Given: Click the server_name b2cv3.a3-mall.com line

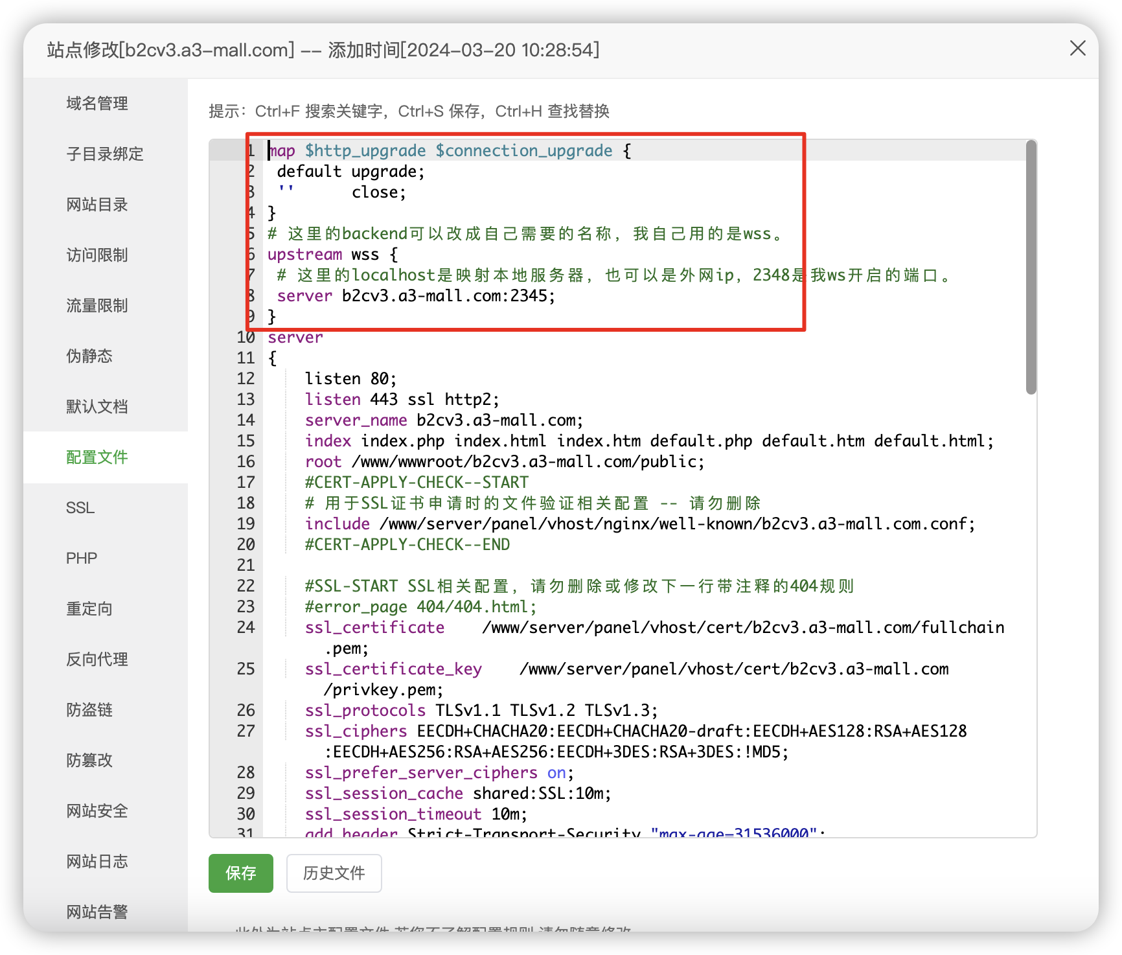Looking at the screenshot, I should point(444,420).
